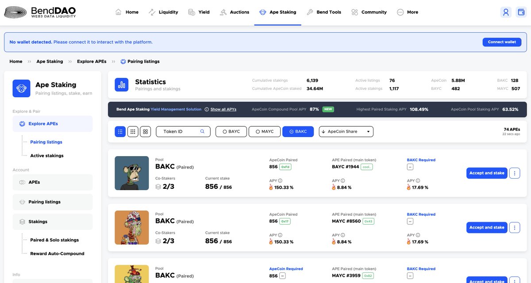
Task: Open the more options menu for MAYC #8560 listing
Action: point(515,227)
